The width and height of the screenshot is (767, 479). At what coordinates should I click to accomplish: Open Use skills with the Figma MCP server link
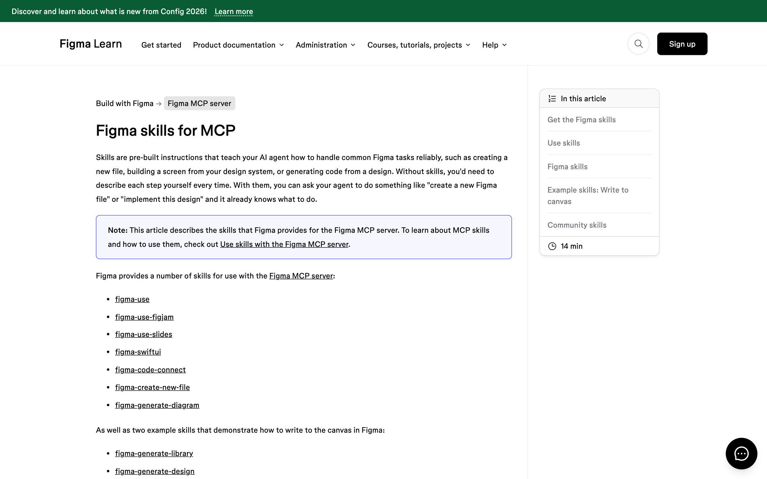pyautogui.click(x=284, y=244)
